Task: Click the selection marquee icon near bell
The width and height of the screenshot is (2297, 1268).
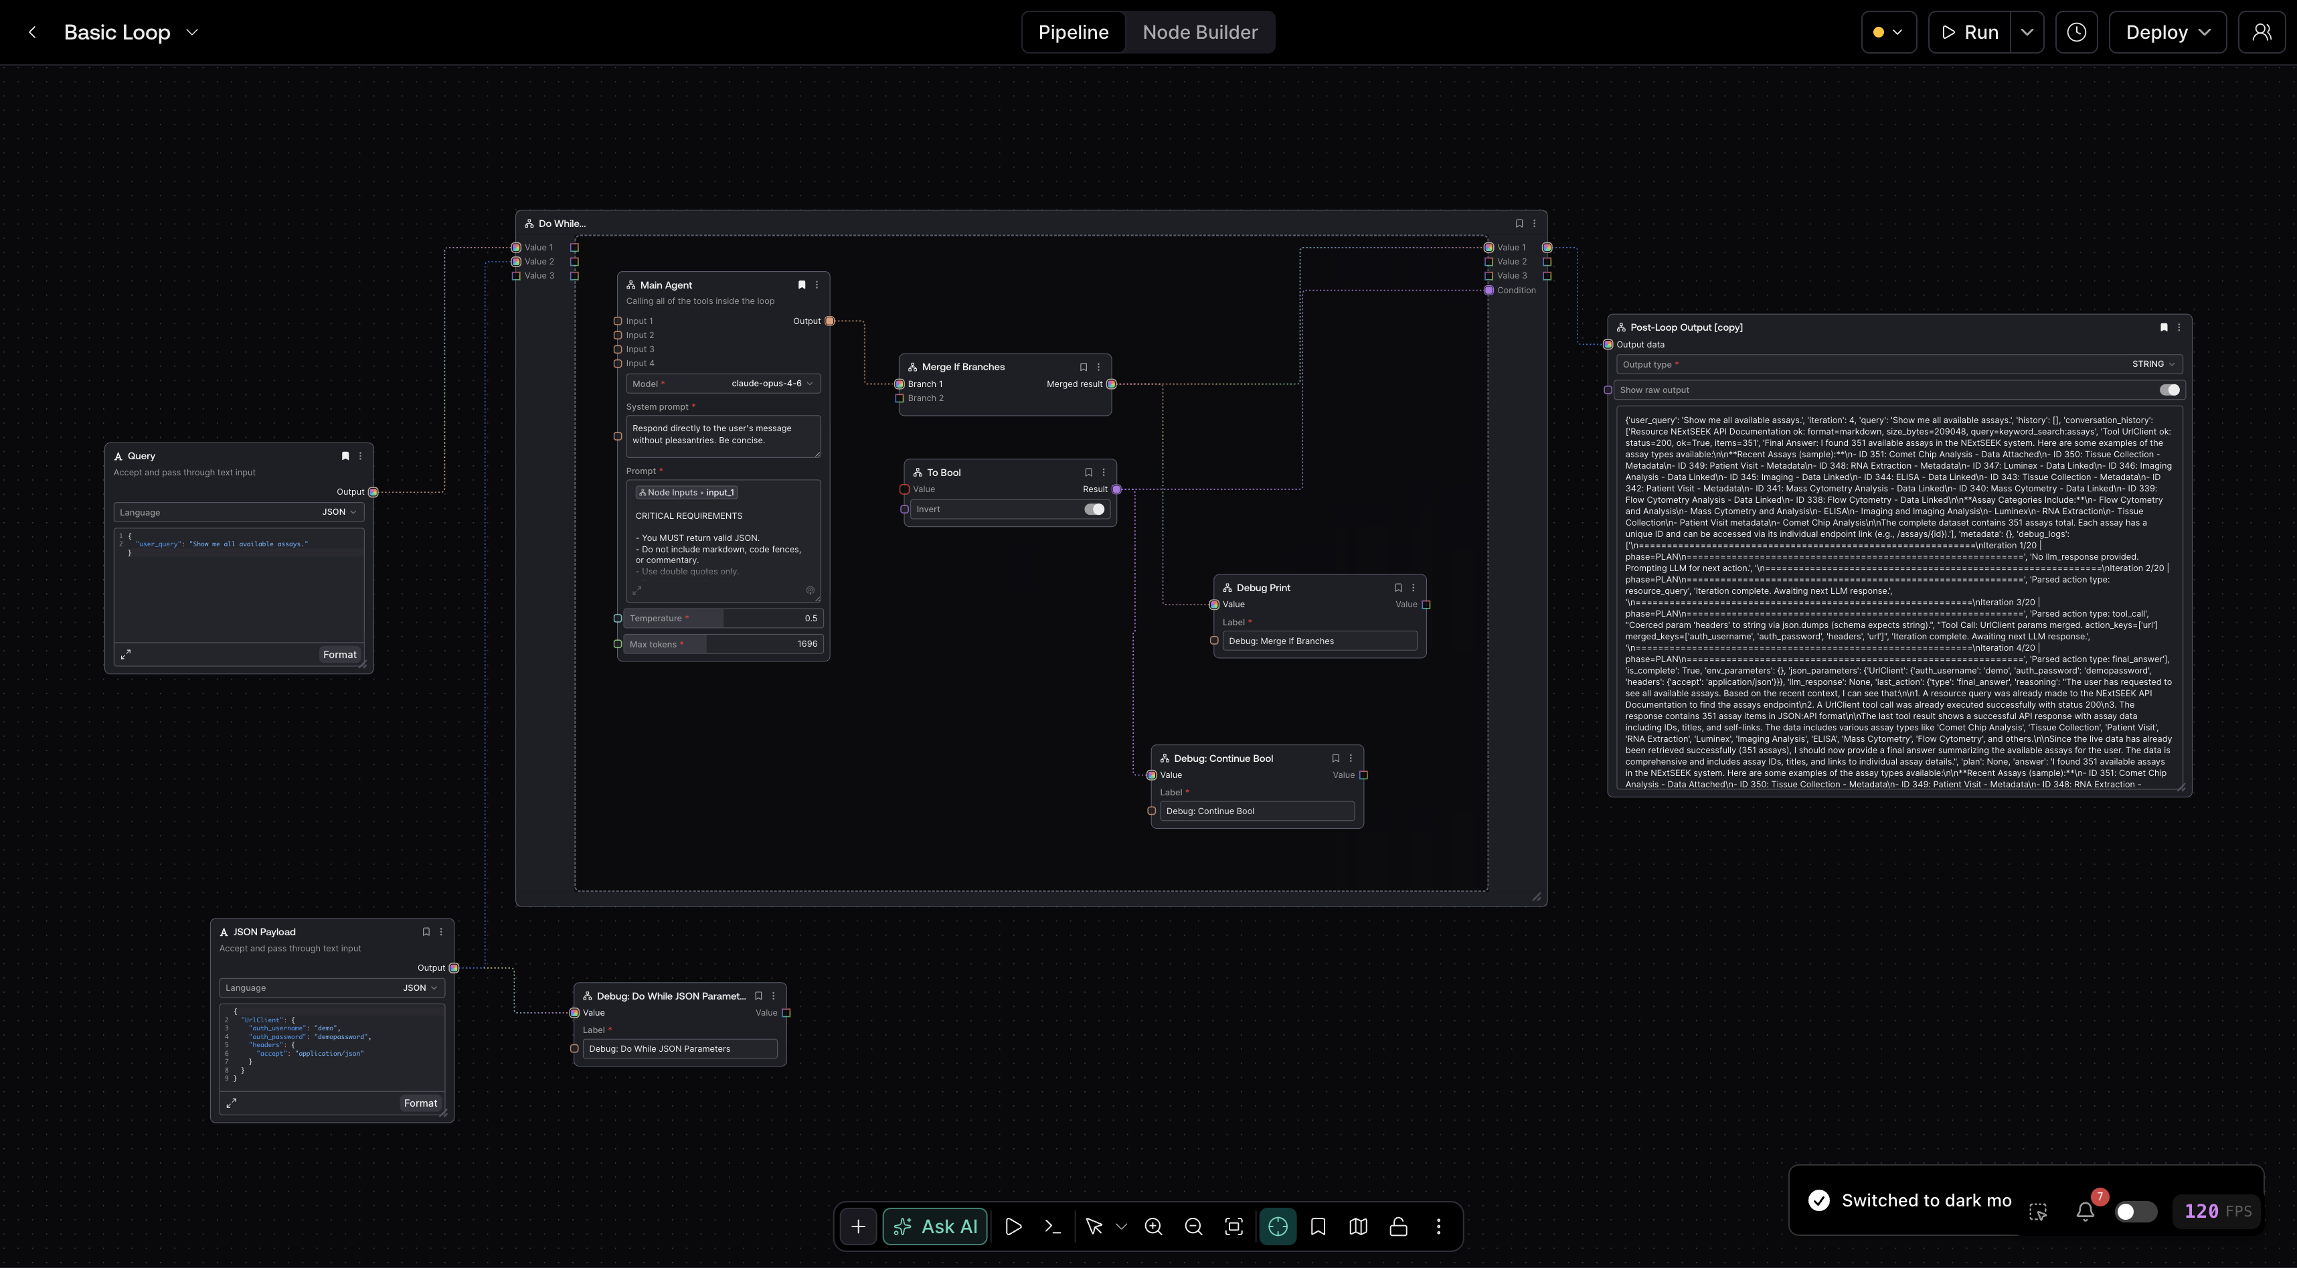Action: tap(2039, 1212)
